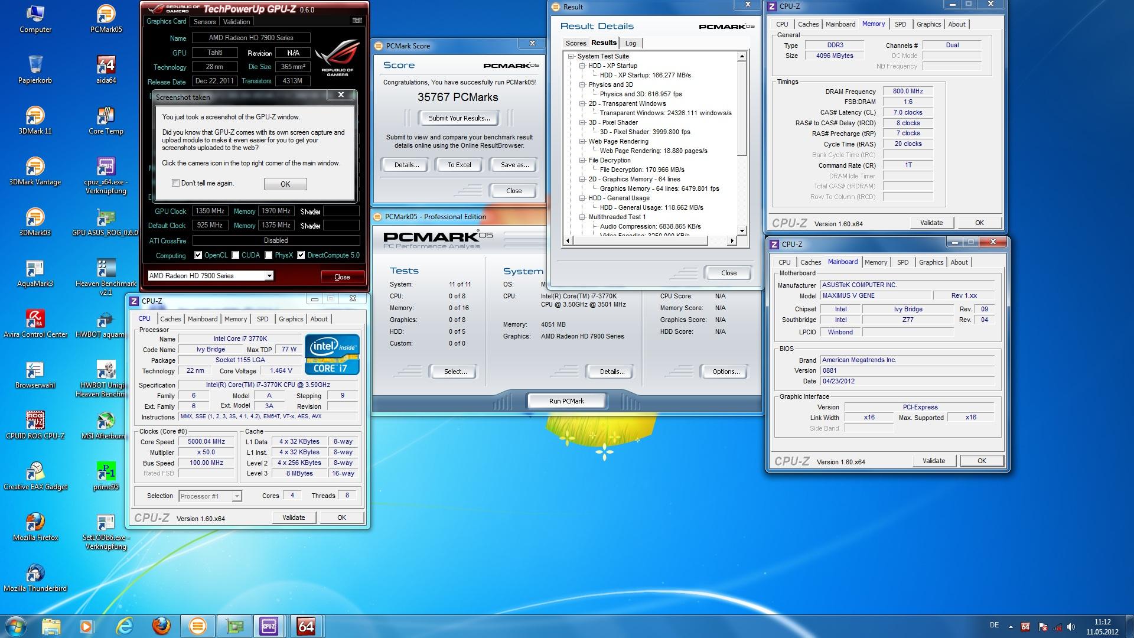
Task: Click Validate in the CPU-Z Mainboard window
Action: point(934,461)
